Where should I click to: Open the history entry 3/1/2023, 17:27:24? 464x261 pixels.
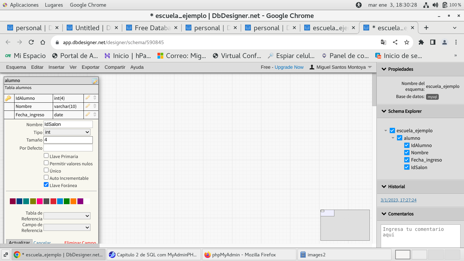coord(398,200)
